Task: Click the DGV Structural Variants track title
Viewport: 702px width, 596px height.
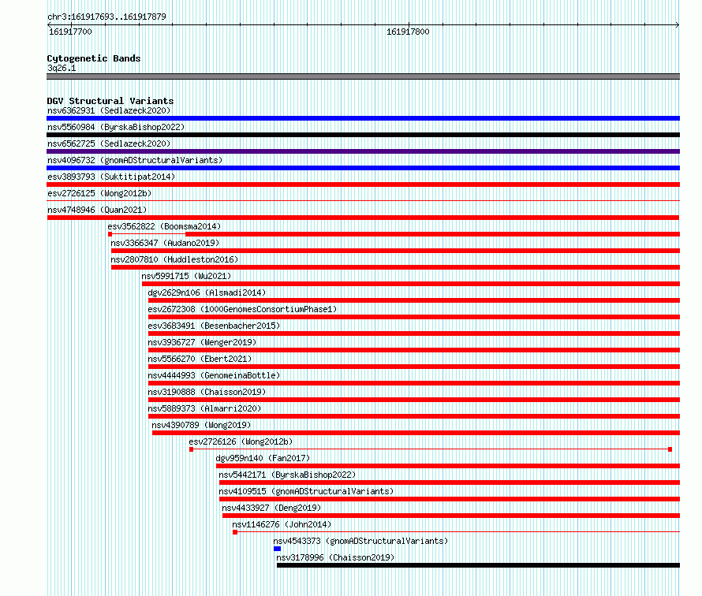Action: (x=110, y=101)
